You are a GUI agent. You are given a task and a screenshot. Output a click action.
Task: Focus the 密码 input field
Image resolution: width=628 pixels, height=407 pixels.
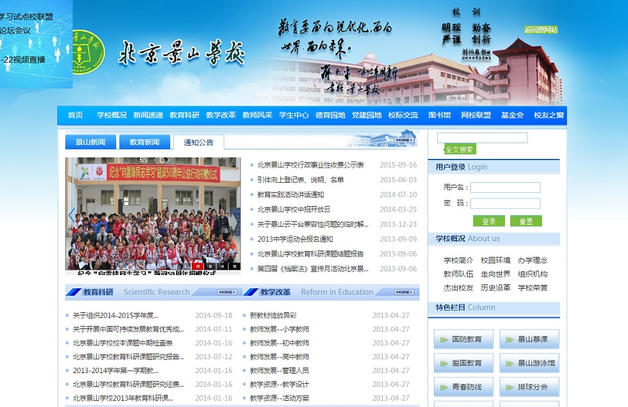click(x=506, y=203)
